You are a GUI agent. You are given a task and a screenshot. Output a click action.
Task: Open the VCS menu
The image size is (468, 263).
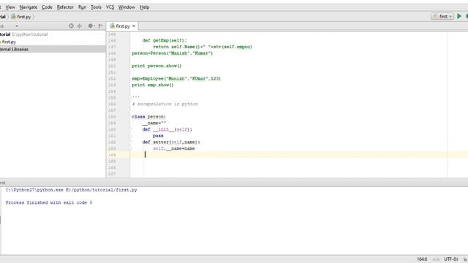(110, 7)
